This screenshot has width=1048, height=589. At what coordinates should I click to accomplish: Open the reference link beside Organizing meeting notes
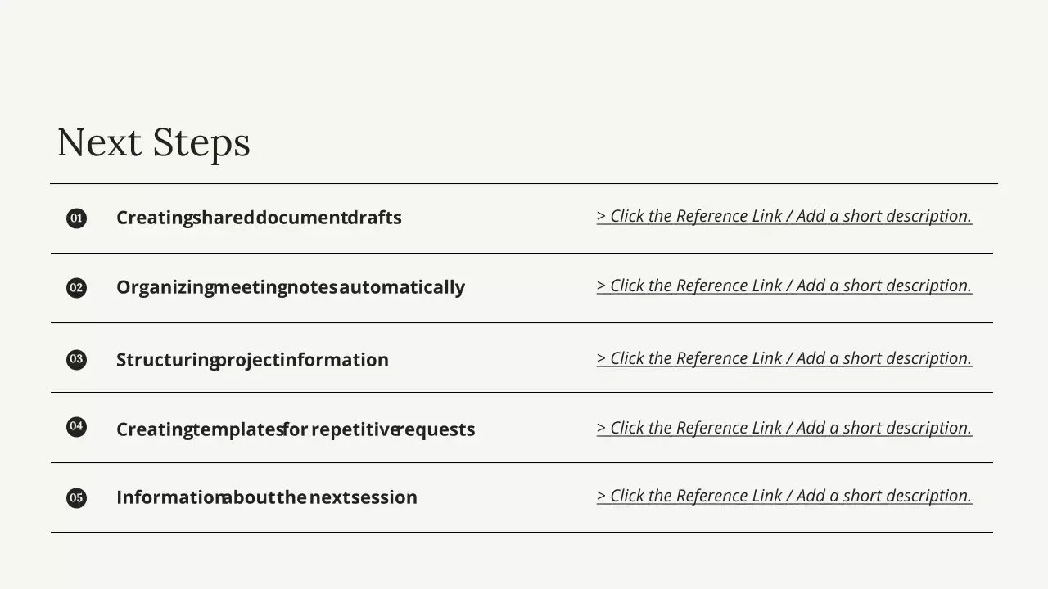(784, 286)
